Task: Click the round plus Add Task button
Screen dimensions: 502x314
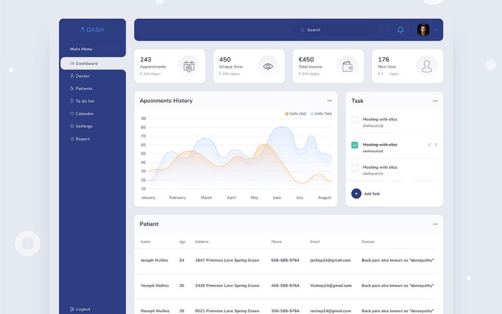Action: (356, 193)
